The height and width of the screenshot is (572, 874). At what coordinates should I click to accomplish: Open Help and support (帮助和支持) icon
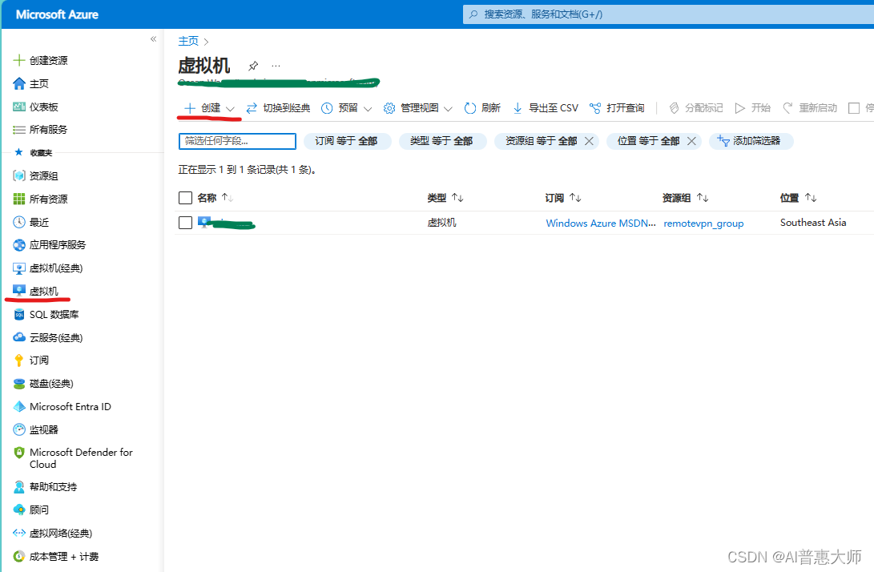tap(19, 487)
